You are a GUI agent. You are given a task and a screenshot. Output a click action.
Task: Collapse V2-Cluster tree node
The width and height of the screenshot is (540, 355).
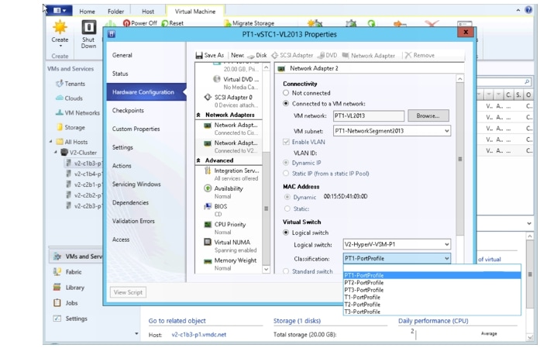[x=56, y=152]
